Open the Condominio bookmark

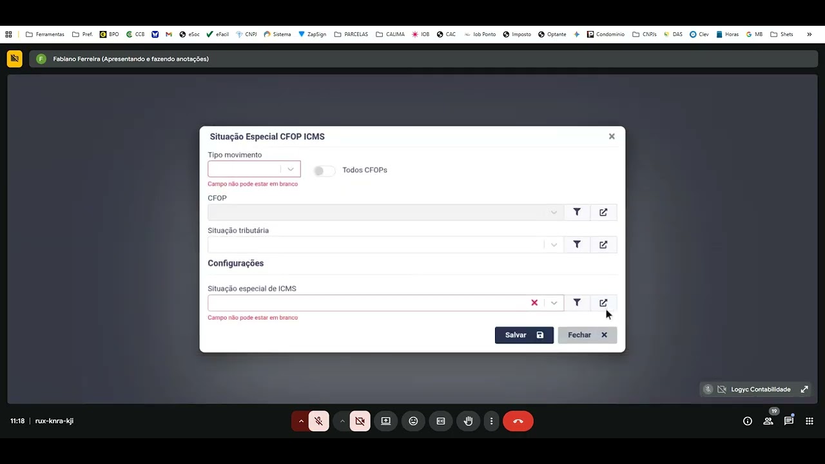click(606, 34)
